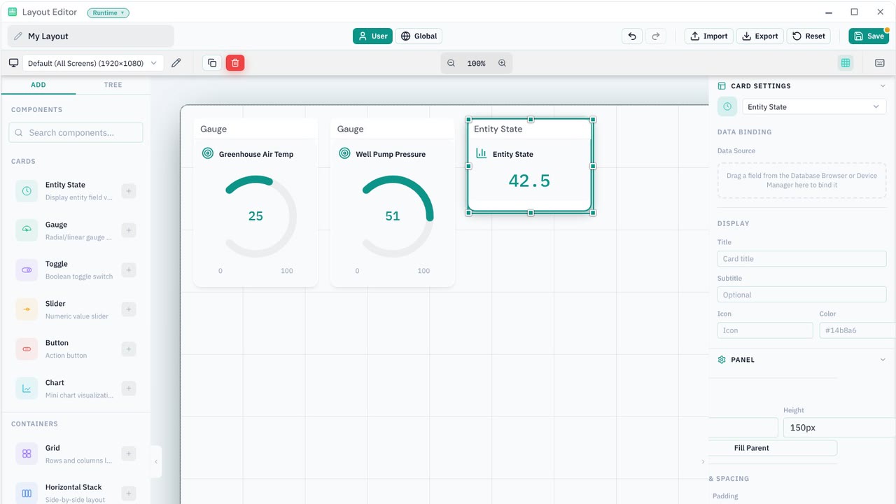Click the Export button
The height and width of the screenshot is (504, 896).
click(759, 36)
